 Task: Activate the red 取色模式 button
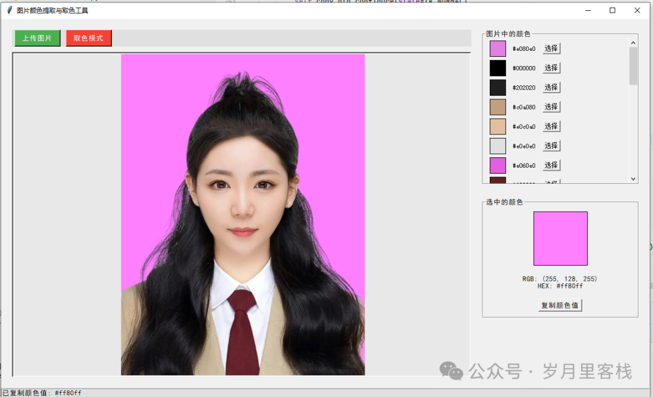point(89,38)
